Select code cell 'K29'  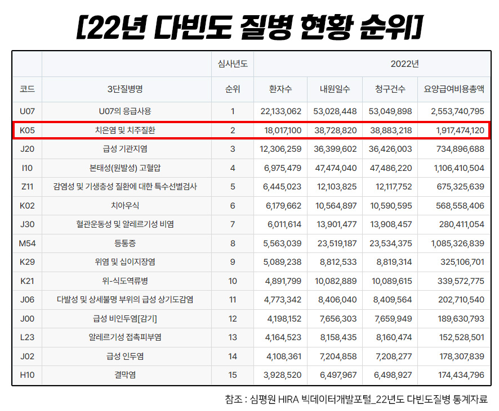tap(27, 262)
